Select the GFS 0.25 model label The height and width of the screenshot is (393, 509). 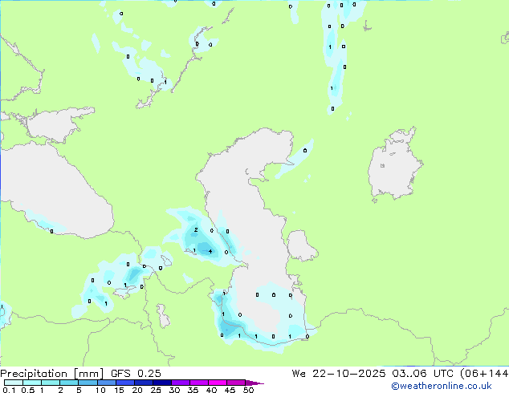pyautogui.click(x=136, y=374)
